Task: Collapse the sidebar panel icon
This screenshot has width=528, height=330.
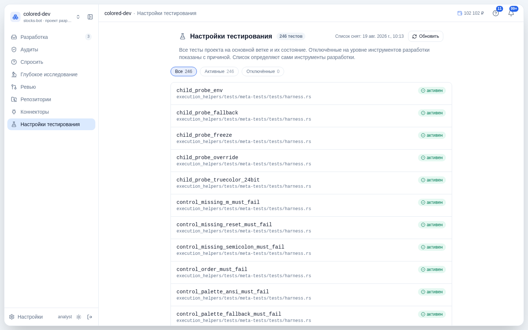Action: pos(90,17)
